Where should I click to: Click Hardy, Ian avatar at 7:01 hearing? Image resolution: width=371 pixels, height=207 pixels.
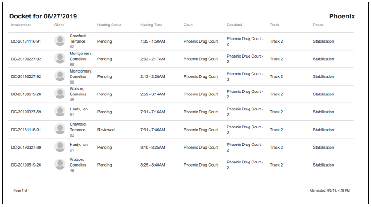click(x=60, y=111)
